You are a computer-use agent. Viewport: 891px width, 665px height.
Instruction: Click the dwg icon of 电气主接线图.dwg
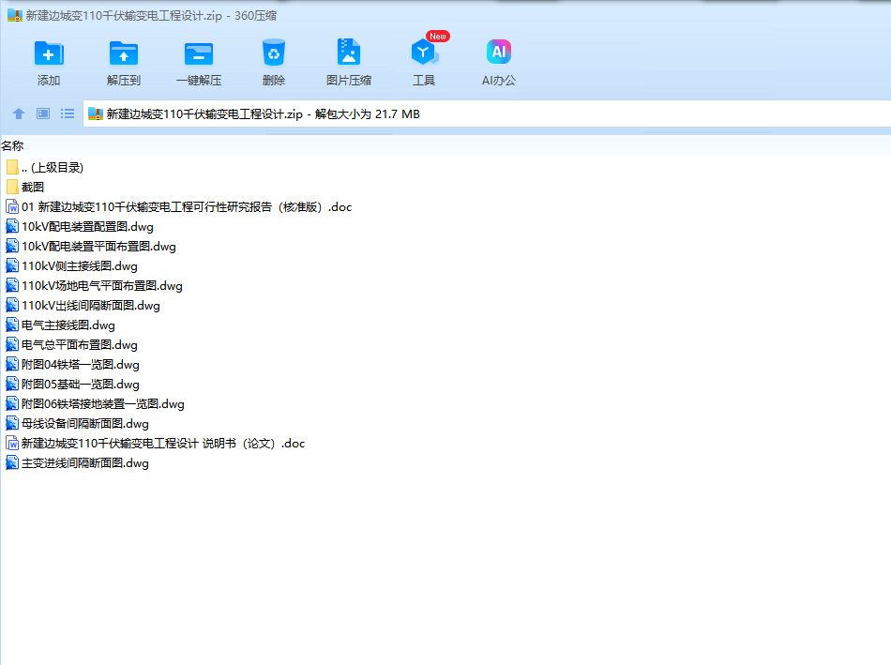tap(12, 325)
